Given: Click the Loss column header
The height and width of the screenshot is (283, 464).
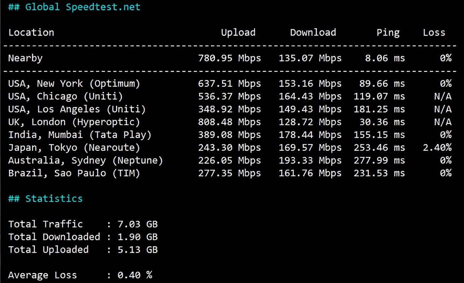Looking at the screenshot, I should tap(434, 32).
